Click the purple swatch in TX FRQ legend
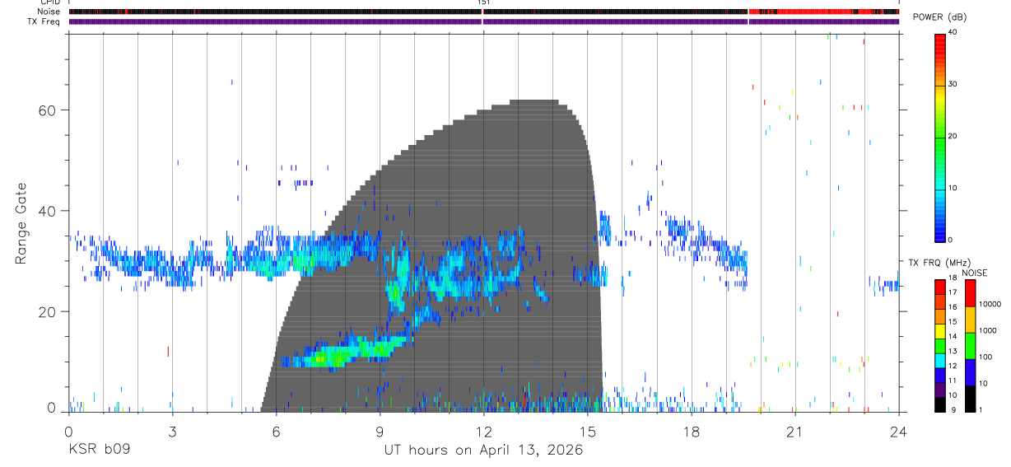 [x=939, y=390]
